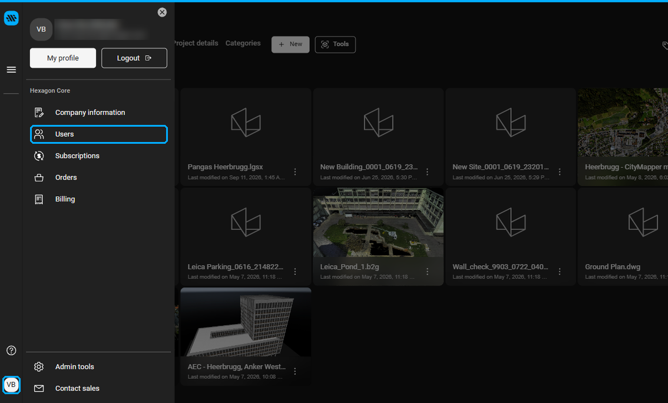Open the Leica Parking placeholder thumbnail
Image resolution: width=668 pixels, height=403 pixels.
246,222
